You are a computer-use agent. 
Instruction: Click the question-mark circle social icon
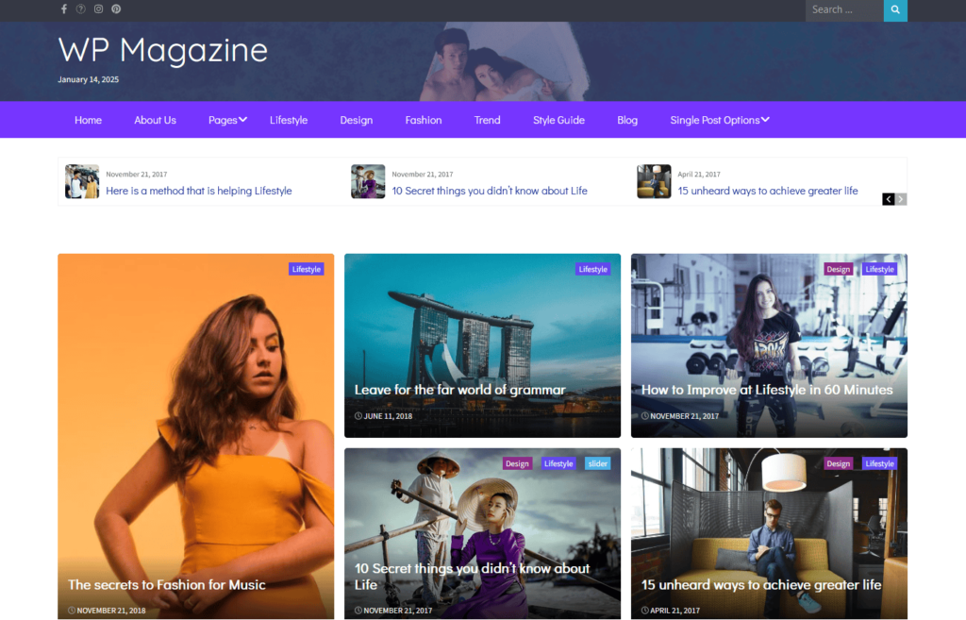[x=81, y=9]
